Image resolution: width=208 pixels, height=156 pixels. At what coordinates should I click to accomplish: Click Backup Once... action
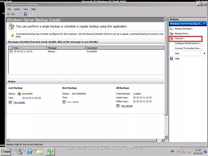[182, 33]
